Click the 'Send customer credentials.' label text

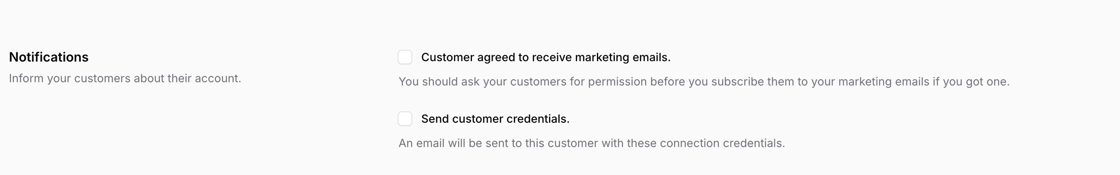click(495, 119)
